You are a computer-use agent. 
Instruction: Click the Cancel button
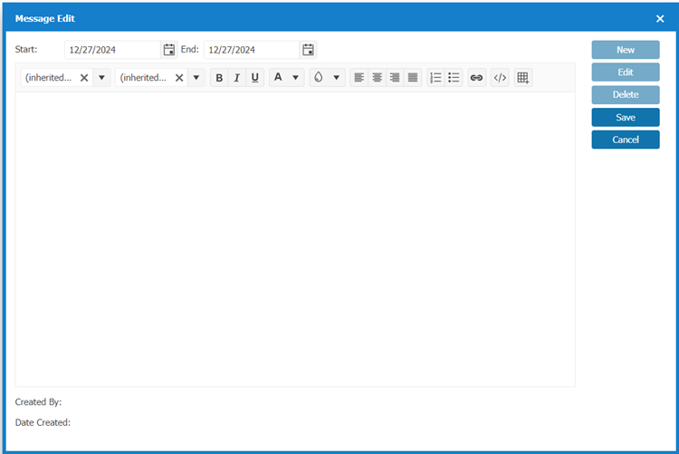pyautogui.click(x=626, y=140)
